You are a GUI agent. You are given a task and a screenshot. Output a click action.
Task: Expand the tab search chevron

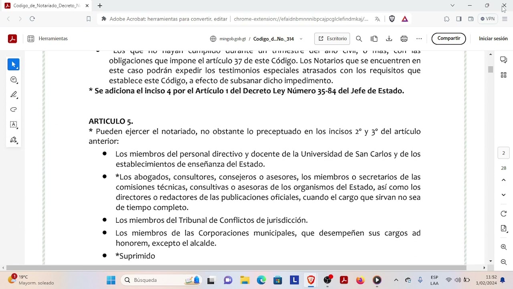click(x=452, y=6)
